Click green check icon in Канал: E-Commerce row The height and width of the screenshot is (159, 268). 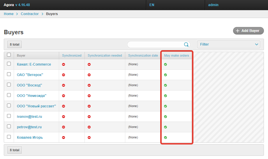click(x=165, y=64)
